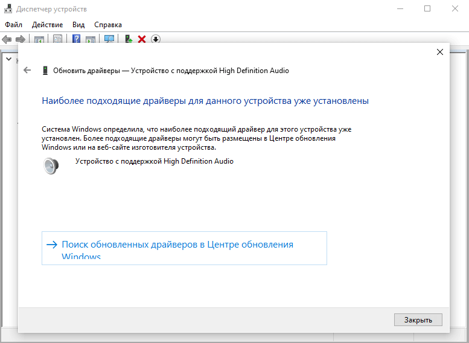
Task: Close the update drivers dialog with X
Action: point(439,52)
